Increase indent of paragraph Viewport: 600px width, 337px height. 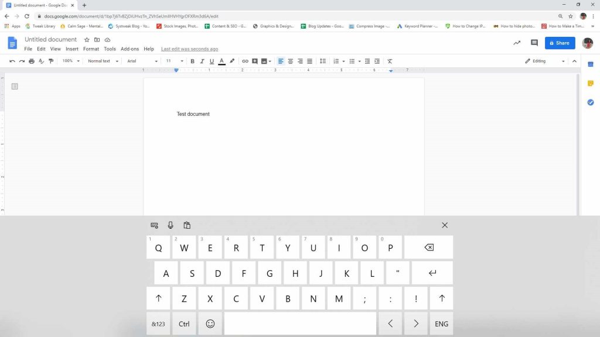point(377,61)
